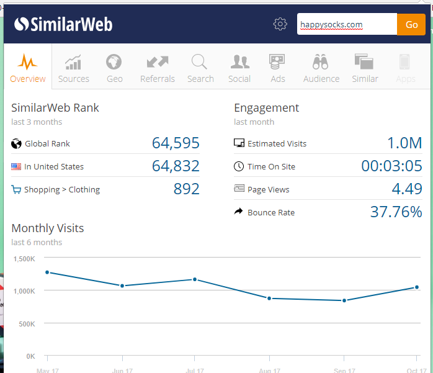Click the orange Go button

(x=411, y=24)
